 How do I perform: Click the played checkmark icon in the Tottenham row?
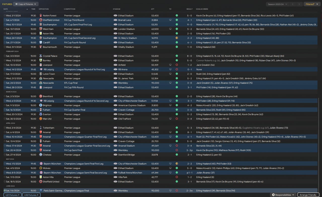click(5, 128)
